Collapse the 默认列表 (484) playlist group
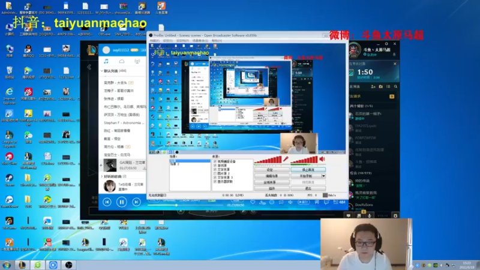Viewport: 480px width, 270px height. 102,71
